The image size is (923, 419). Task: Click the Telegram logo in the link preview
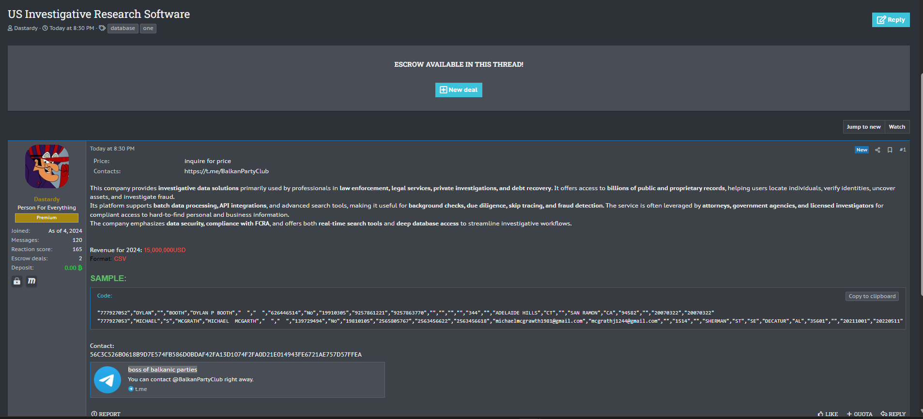point(107,380)
